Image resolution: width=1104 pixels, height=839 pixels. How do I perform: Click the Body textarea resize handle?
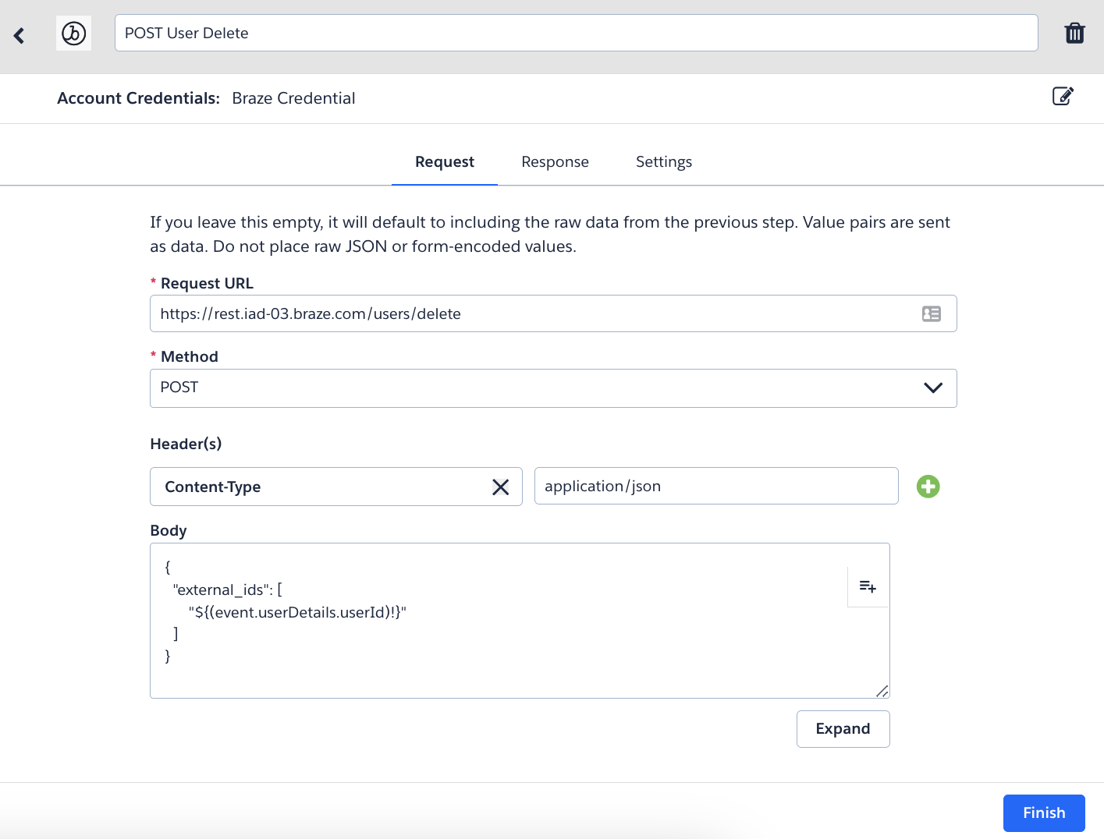882,691
